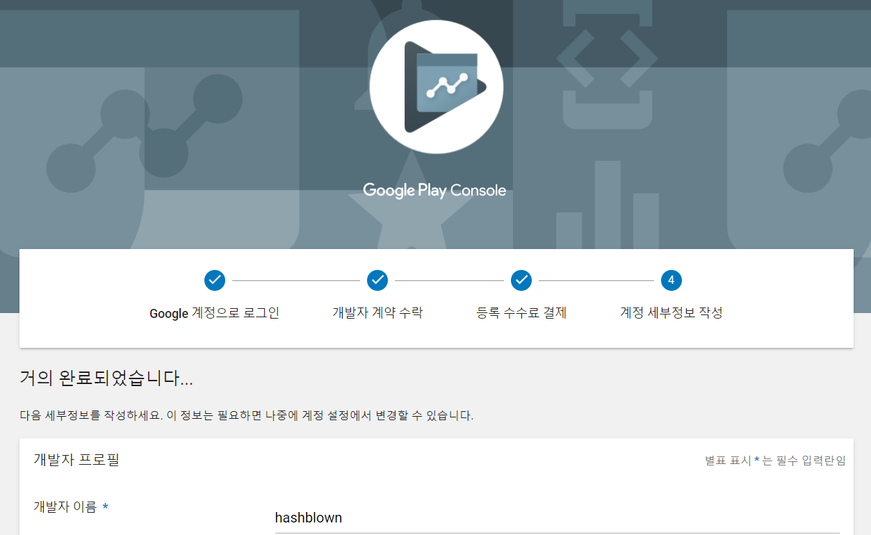Select the 계정 세부정보 작성 step label
871x535 pixels.
coord(671,313)
